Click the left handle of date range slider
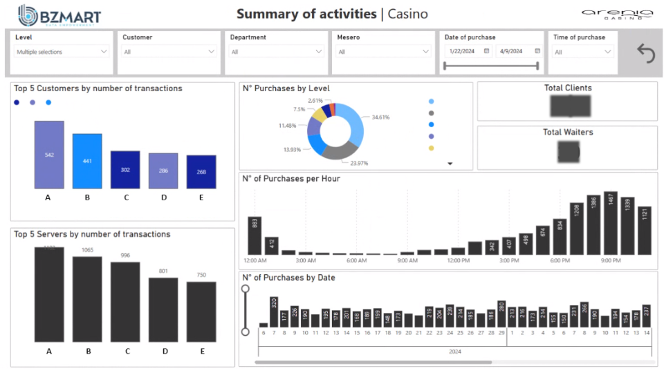 coord(445,66)
